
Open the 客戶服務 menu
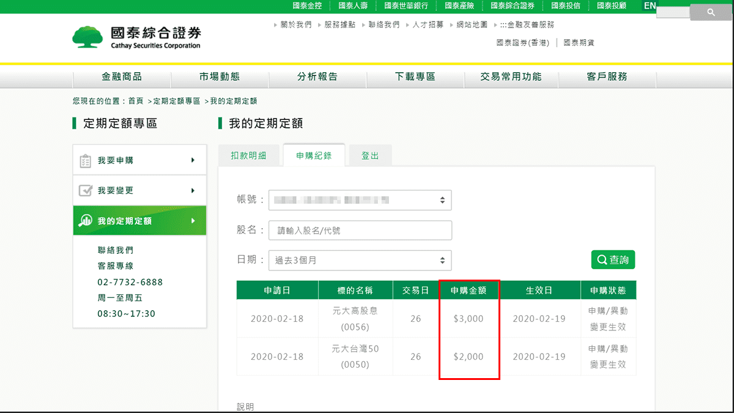click(x=607, y=77)
